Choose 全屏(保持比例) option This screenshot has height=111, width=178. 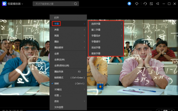point(68,66)
